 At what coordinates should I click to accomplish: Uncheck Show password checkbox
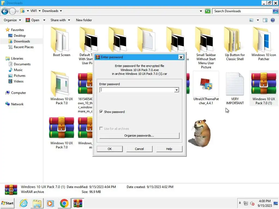pos(101,112)
